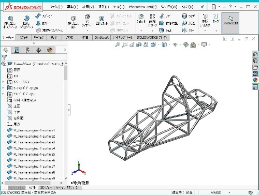Expand the solid bodies (1) folder
This screenshot has height=195, width=259.
(x=3, y=94)
